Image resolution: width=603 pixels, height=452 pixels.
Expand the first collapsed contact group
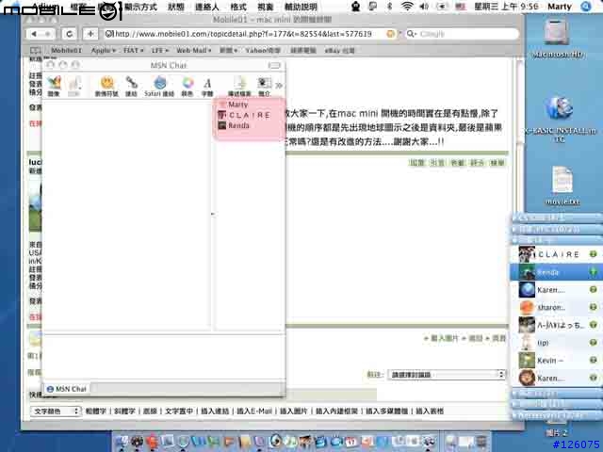pos(557,218)
